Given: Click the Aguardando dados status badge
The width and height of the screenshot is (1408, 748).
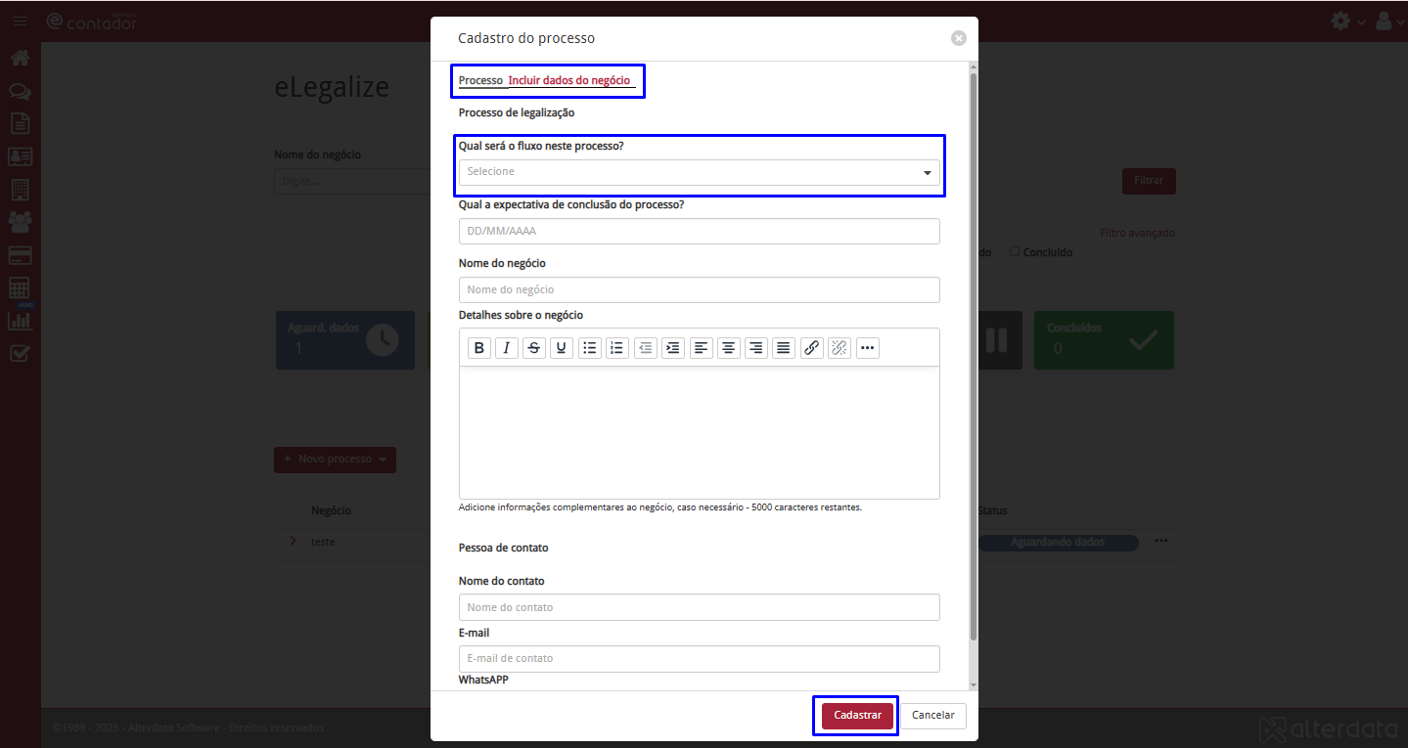Looking at the screenshot, I should click(1058, 543).
